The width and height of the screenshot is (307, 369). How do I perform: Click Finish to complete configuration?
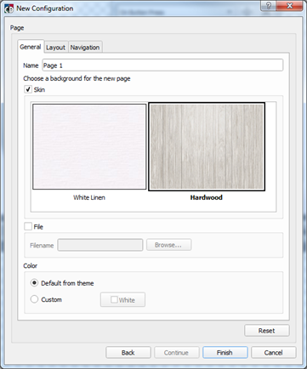coord(225,353)
